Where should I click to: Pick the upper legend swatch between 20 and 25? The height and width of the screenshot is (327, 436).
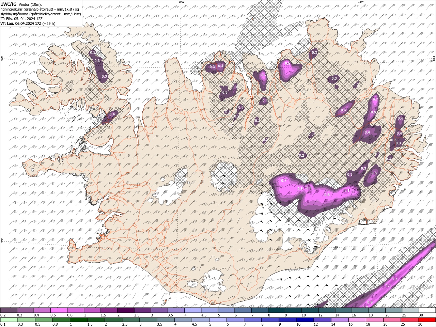(393, 310)
